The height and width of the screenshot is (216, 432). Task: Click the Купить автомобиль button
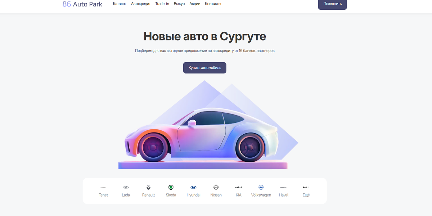[204, 68]
